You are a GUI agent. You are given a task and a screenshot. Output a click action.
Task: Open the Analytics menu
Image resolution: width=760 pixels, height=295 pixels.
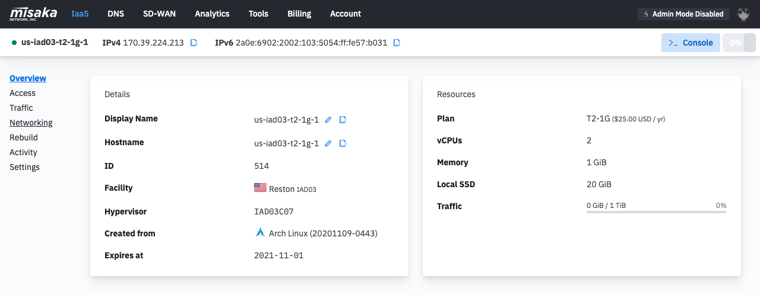click(x=212, y=14)
